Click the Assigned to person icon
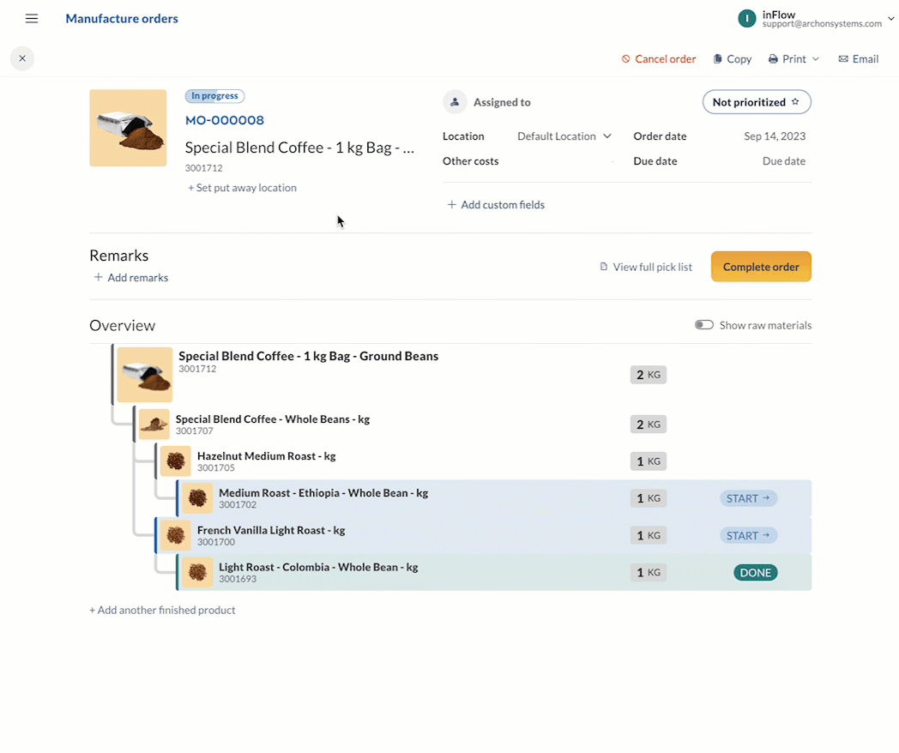 click(454, 102)
